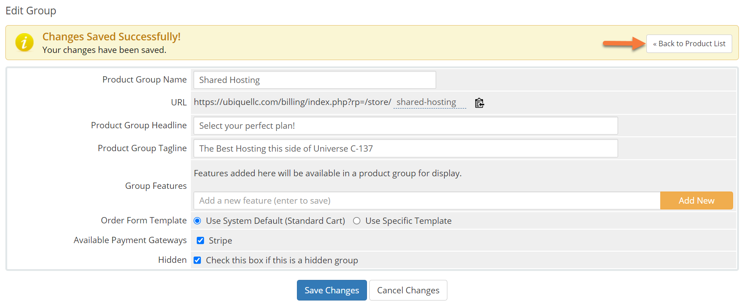Click the Changes Saved Successfully message title

111,36
